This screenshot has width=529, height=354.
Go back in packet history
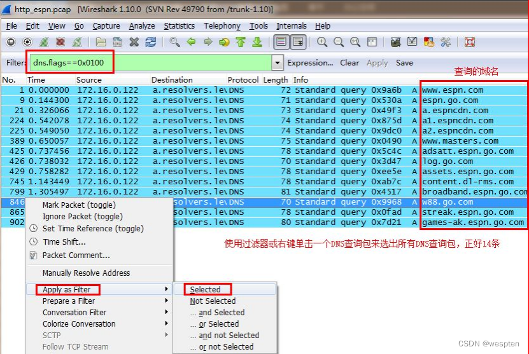click(191, 42)
